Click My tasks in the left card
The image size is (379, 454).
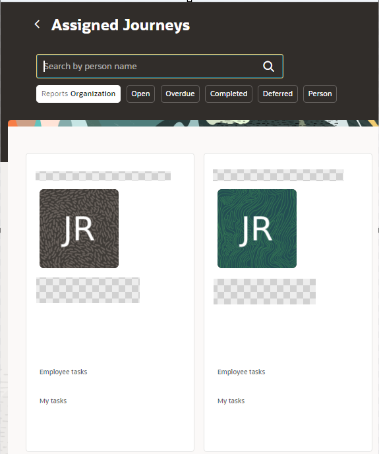[53, 401]
